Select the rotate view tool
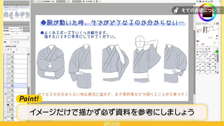 pos(203,52)
